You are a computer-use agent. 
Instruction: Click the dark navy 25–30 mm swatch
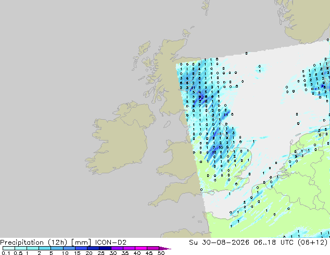pyautogui.click(x=105, y=248)
